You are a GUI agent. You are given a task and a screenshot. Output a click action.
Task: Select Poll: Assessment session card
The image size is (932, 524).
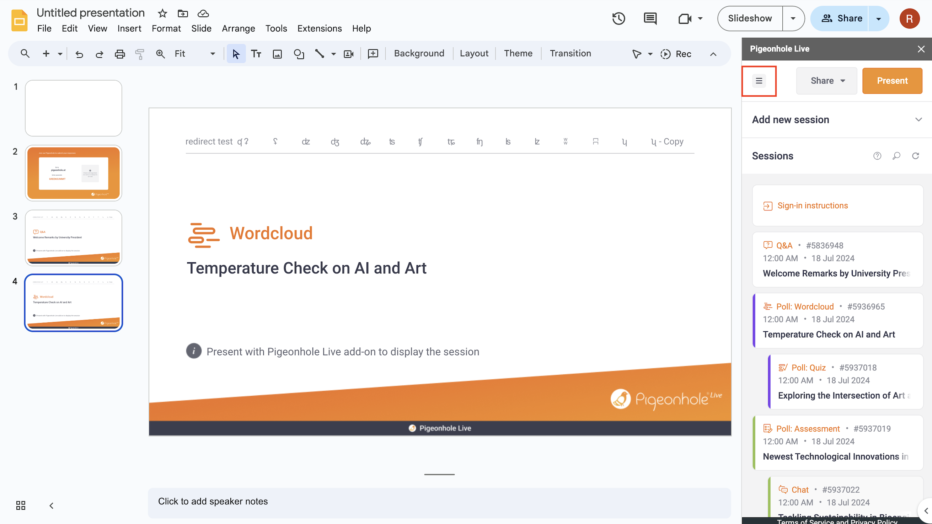(837, 443)
